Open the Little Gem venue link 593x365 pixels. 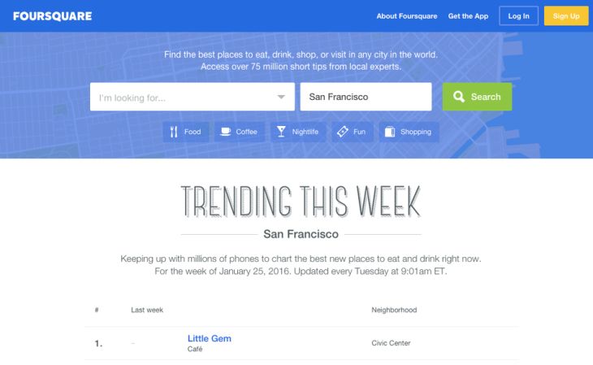(210, 338)
